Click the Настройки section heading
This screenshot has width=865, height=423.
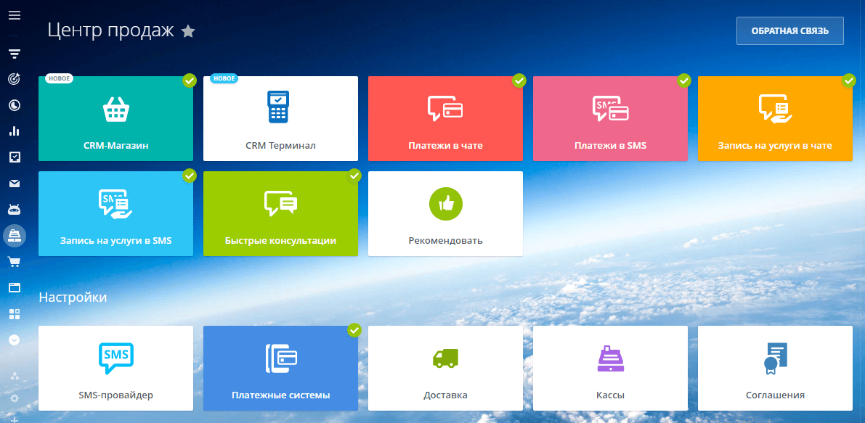73,297
